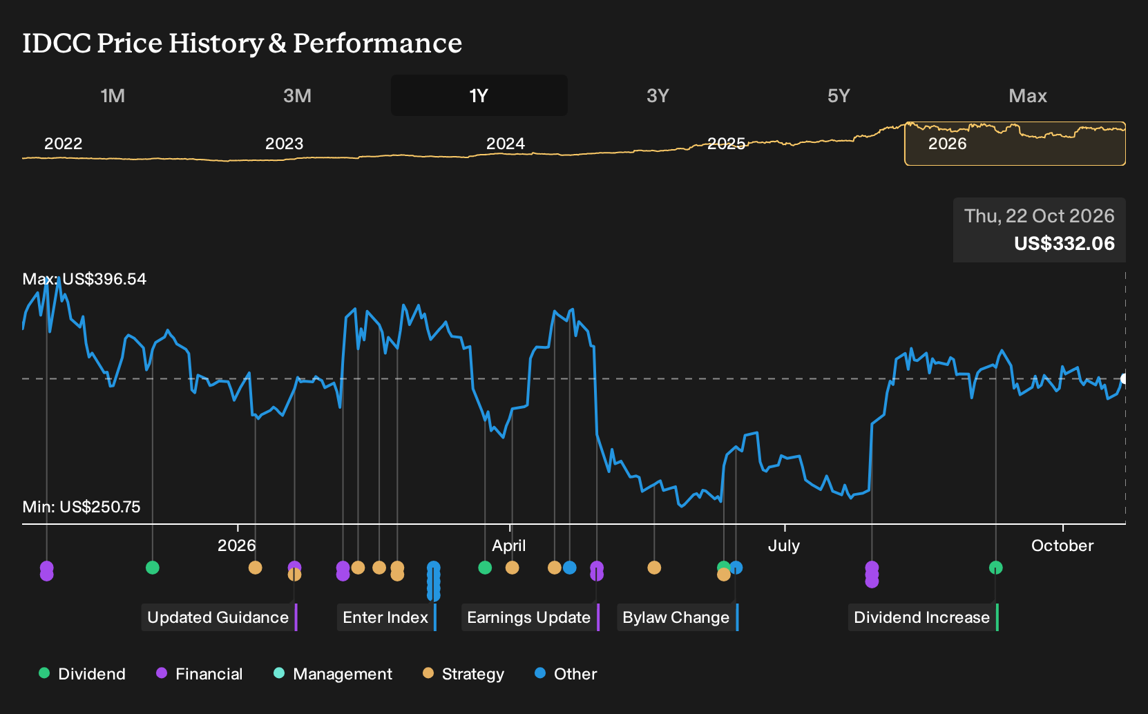Click the teal dot beside Management legend
This screenshot has height=714, width=1148.
(279, 673)
